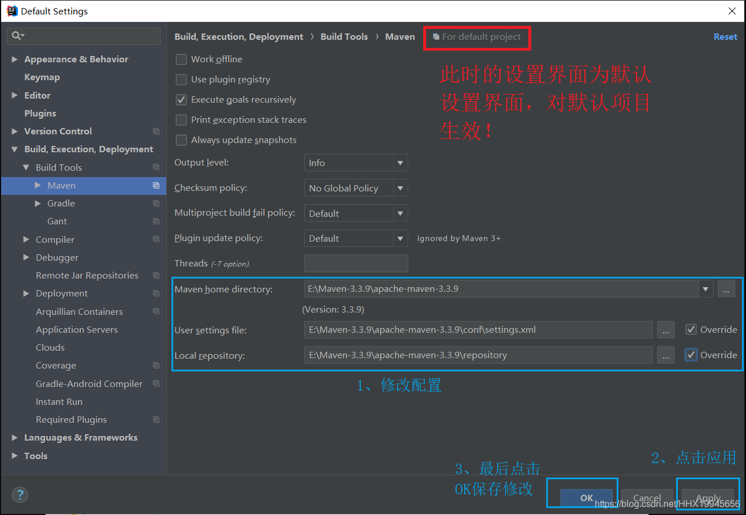Uncheck Execute goals recursively

coord(181,100)
